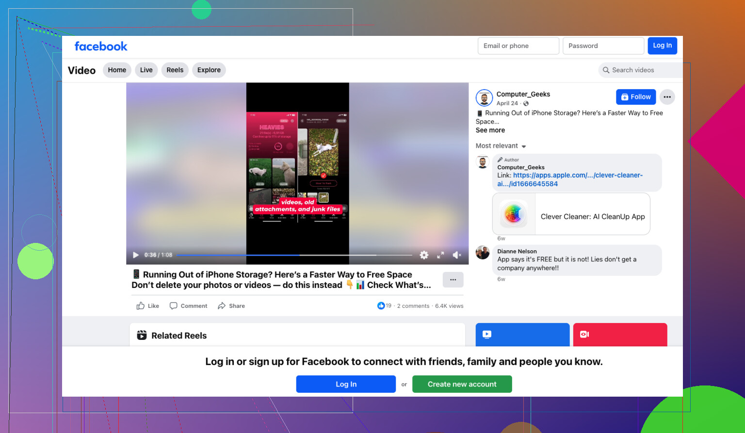Screen dimensions: 745x433
Task: Focus the Email or phone field
Action: [x=518, y=46]
